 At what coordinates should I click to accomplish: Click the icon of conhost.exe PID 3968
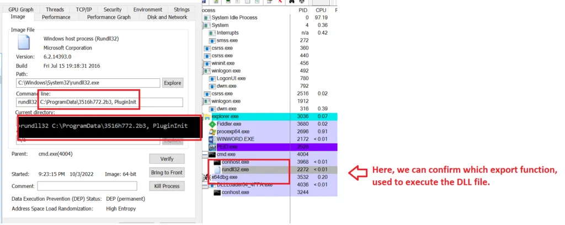217,162
